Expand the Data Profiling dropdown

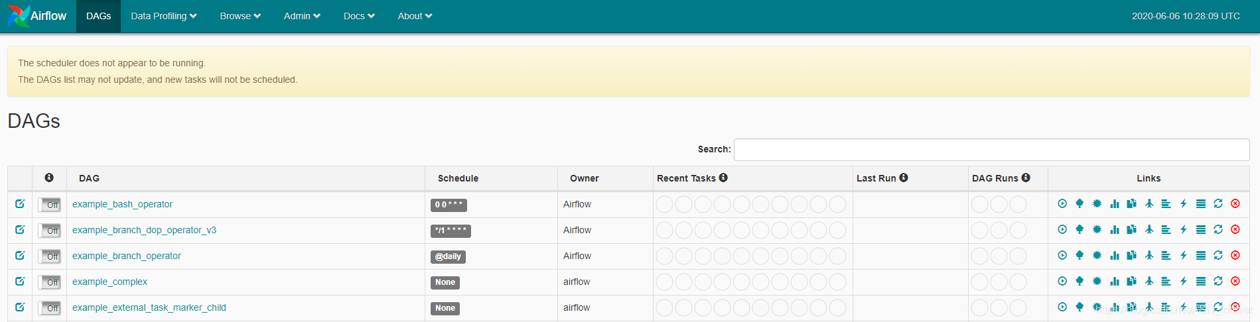pos(164,16)
